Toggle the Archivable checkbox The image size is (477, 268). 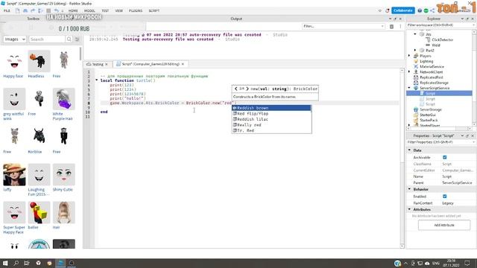pos(445,157)
